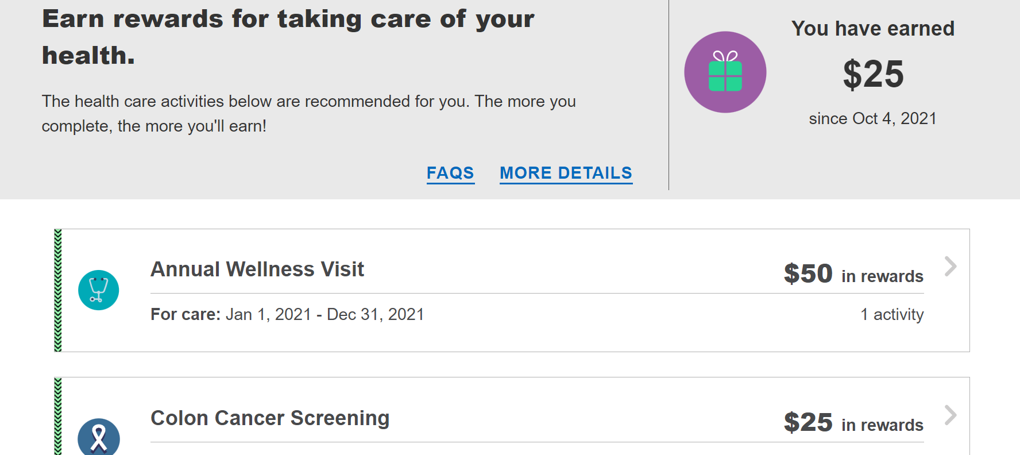
Task: Click the For care date range text
Action: coord(287,314)
